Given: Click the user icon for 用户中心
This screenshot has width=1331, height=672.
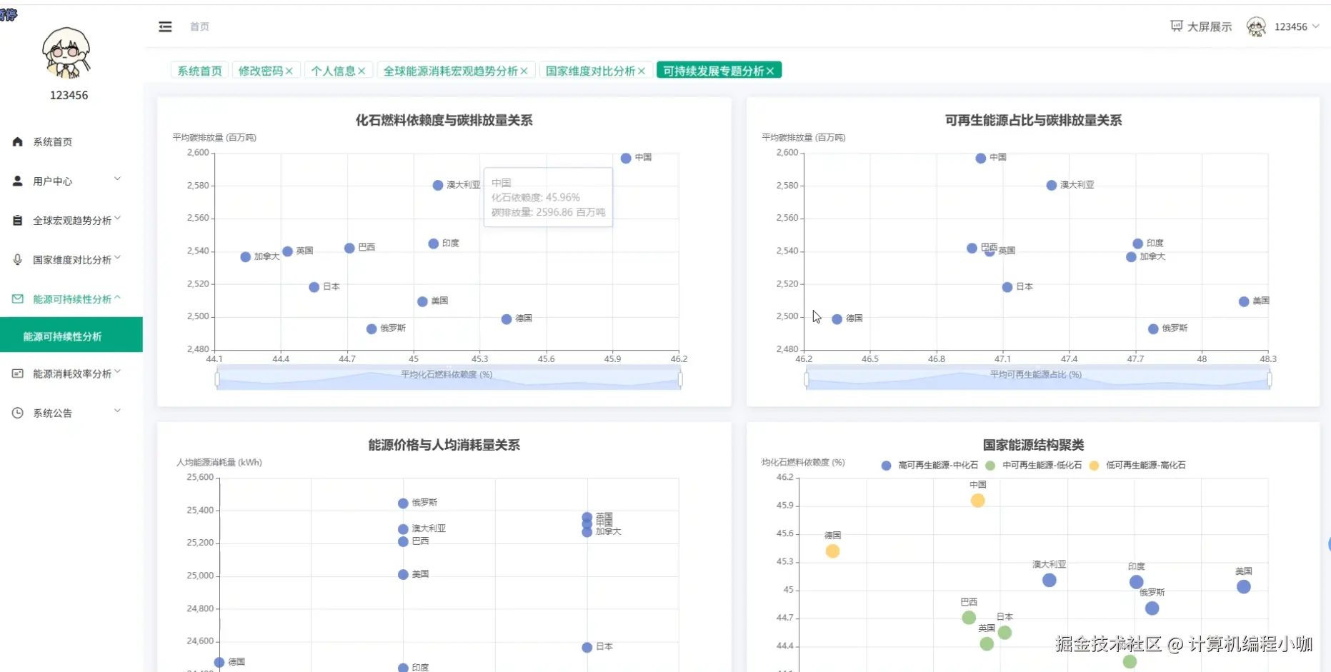Looking at the screenshot, I should tap(16, 181).
